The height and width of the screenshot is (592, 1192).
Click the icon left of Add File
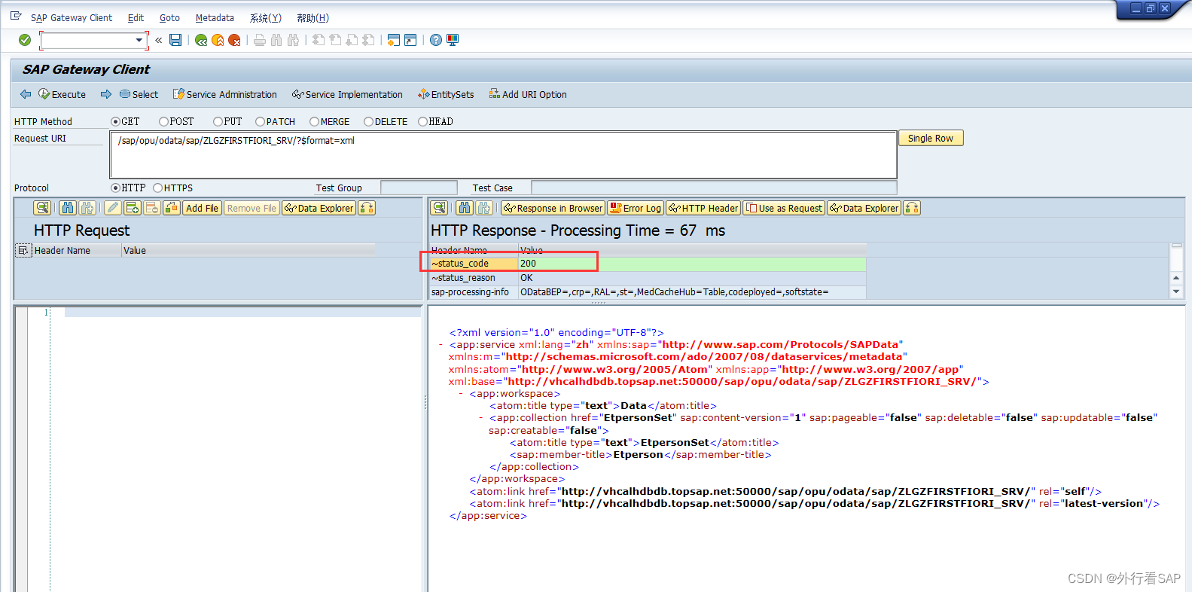pyautogui.click(x=172, y=208)
